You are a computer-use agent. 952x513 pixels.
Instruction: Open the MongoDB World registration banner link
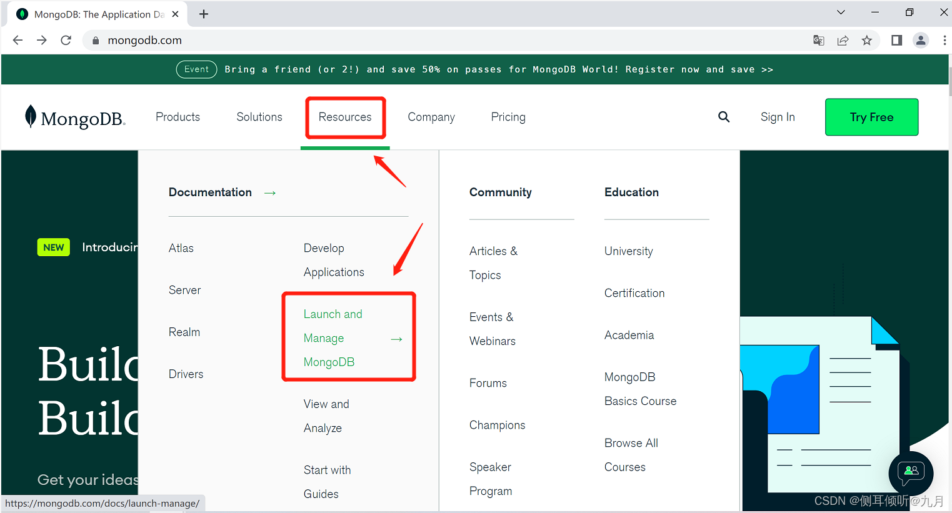(499, 69)
